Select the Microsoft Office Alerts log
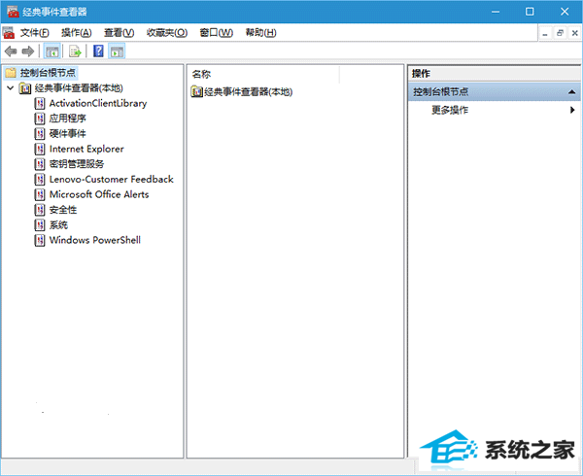The image size is (583, 476). coord(99,194)
